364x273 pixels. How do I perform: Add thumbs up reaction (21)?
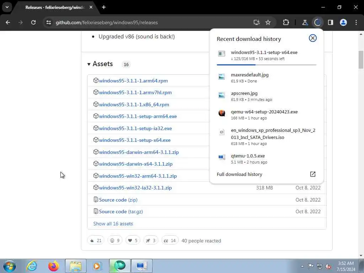pos(96,241)
